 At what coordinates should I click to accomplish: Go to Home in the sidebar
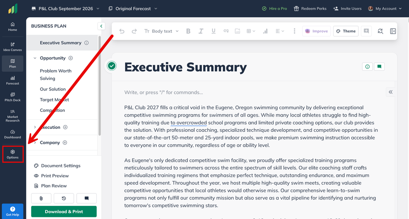(x=12, y=26)
